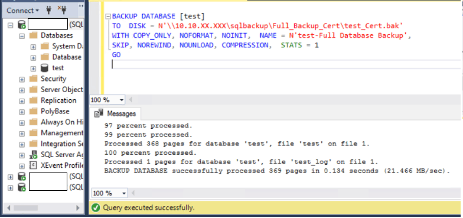Expand the test database node
Viewport: 463px width, 218px height.
coord(33,69)
